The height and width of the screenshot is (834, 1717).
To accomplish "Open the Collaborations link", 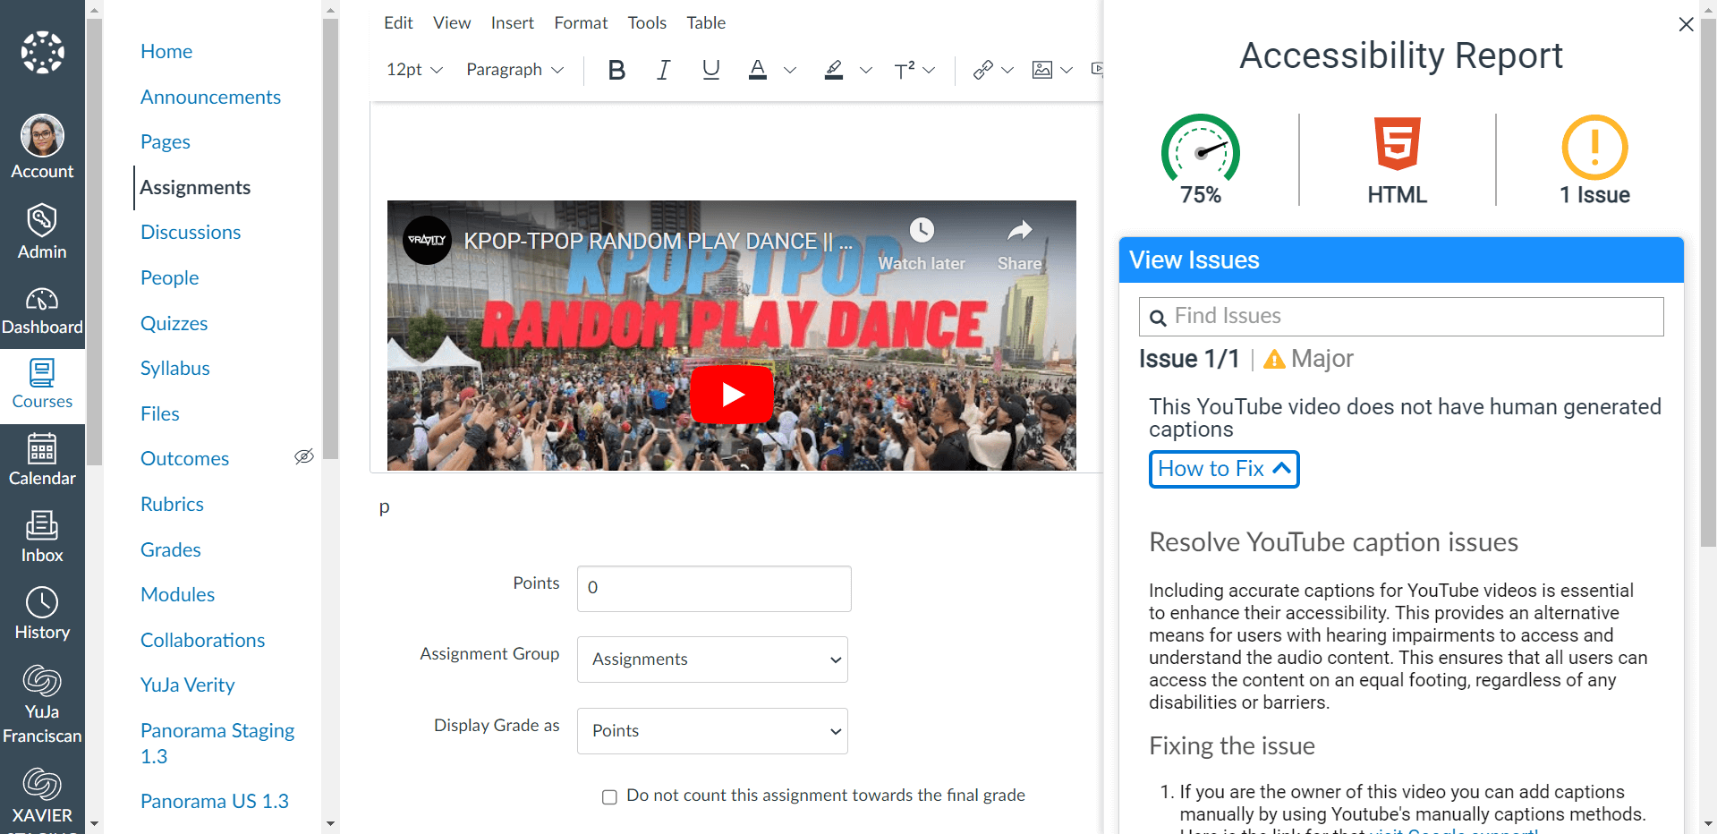I will (202, 640).
